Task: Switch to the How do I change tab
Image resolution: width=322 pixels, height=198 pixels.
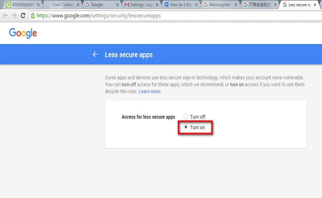Action: tap(180, 5)
